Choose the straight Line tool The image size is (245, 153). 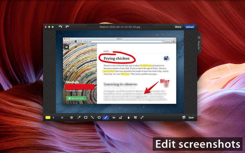92,117
